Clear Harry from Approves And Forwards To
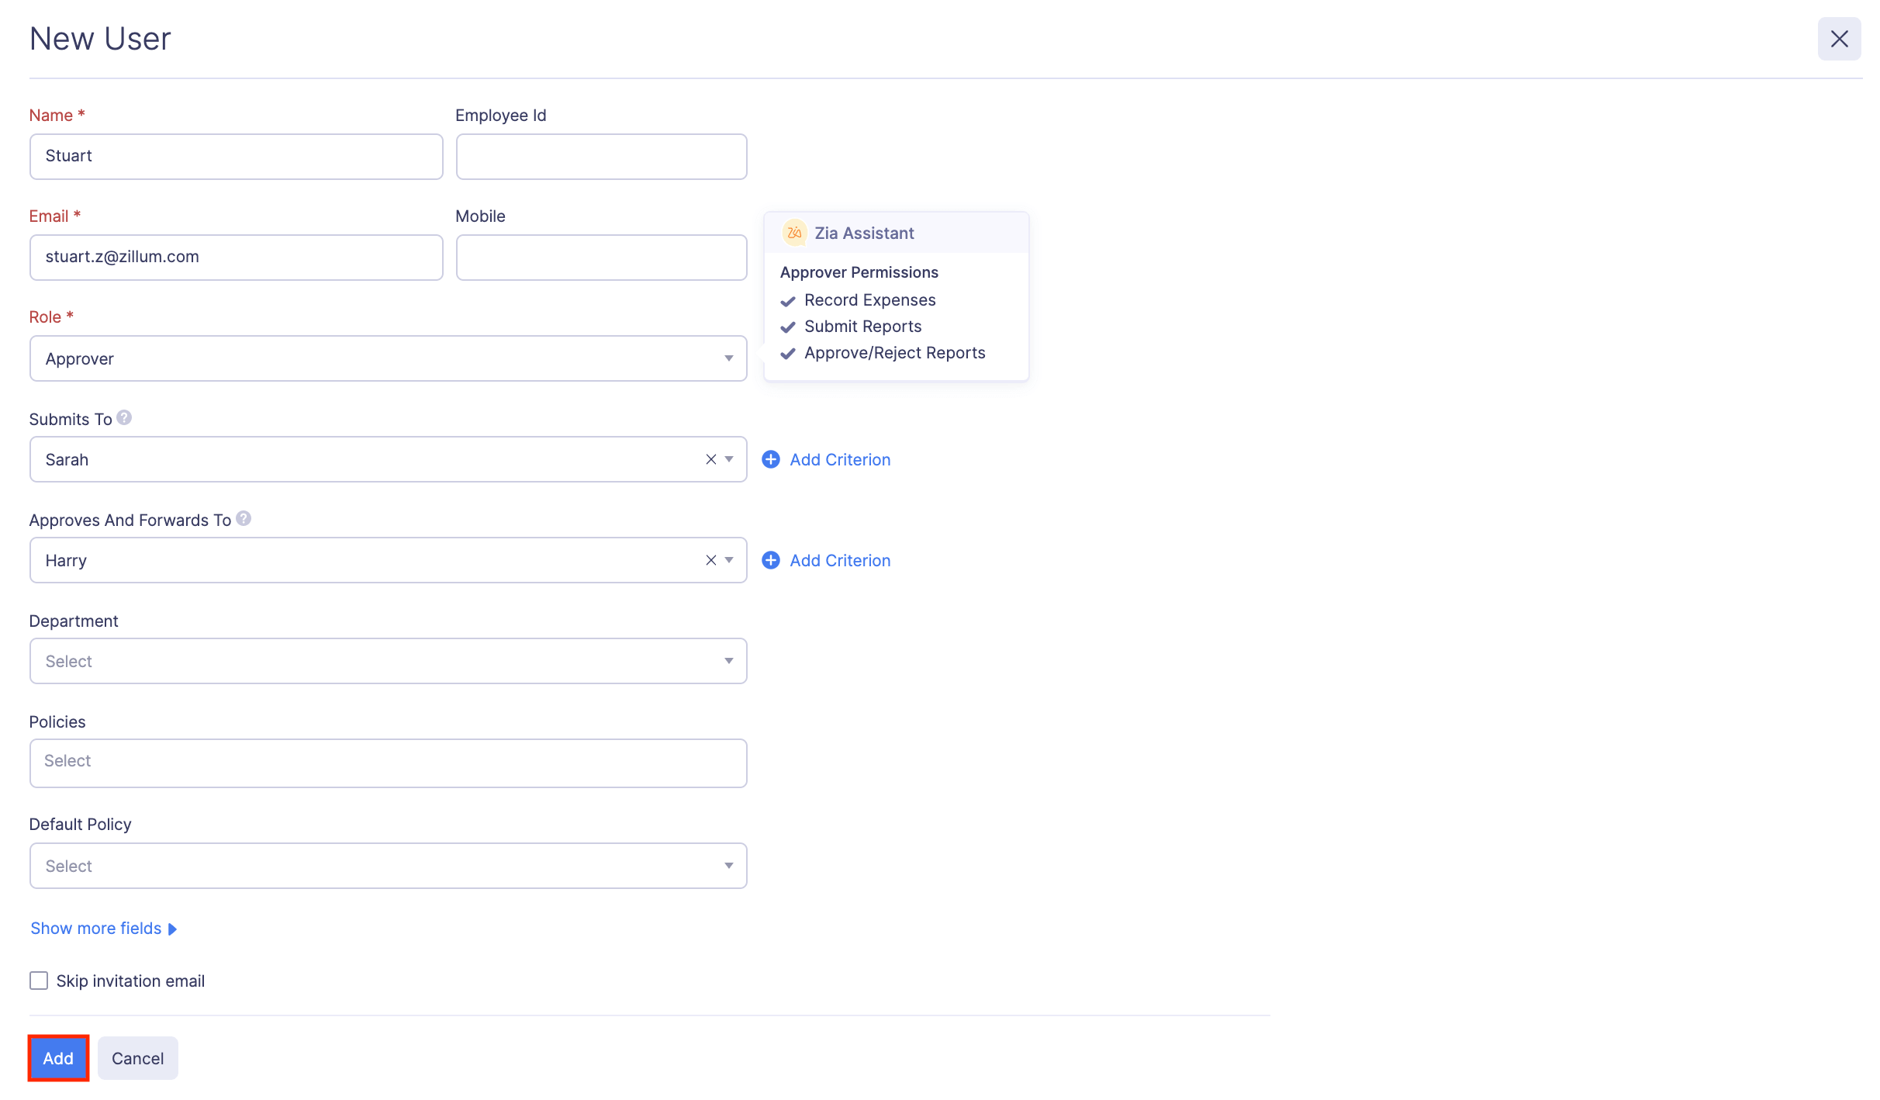 click(710, 560)
